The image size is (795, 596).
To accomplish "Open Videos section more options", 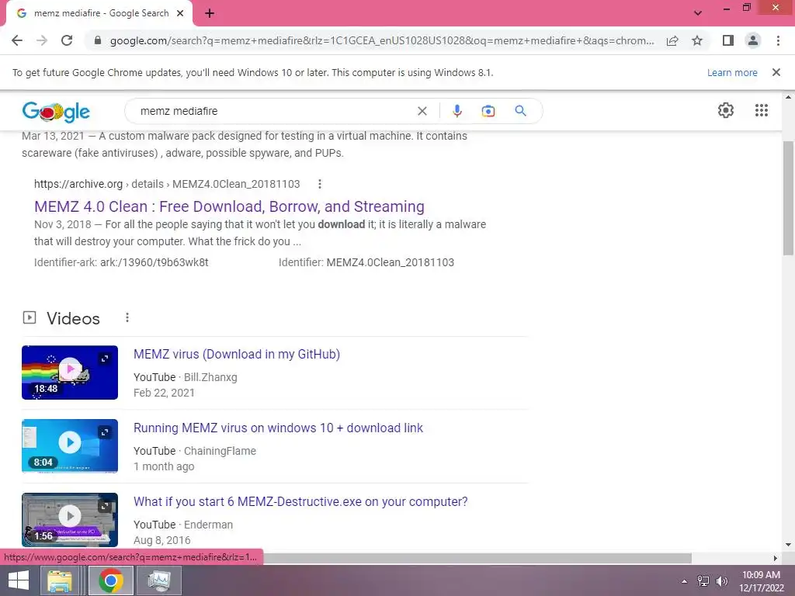I will (x=127, y=317).
